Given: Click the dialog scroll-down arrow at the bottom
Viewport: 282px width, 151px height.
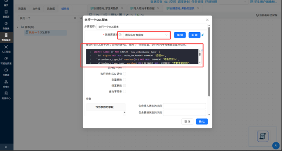Looking at the screenshot, I should [209, 115].
